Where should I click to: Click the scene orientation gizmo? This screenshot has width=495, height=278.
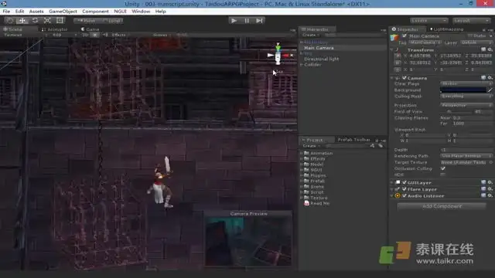(278, 55)
